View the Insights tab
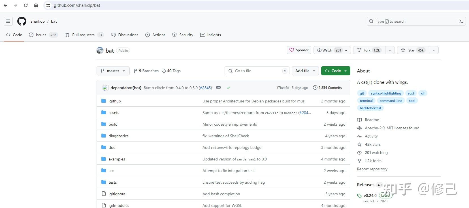Screen dimensions: 469x208 click(x=210, y=35)
